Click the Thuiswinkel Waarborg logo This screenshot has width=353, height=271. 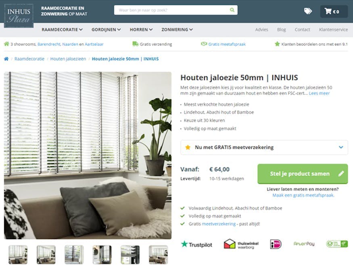point(241,244)
